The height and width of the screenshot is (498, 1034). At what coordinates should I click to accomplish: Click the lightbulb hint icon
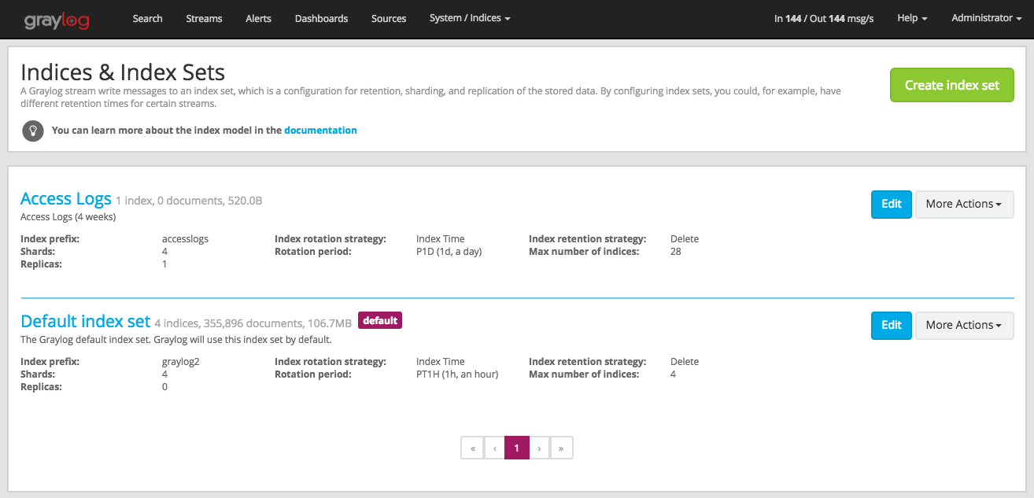[32, 131]
